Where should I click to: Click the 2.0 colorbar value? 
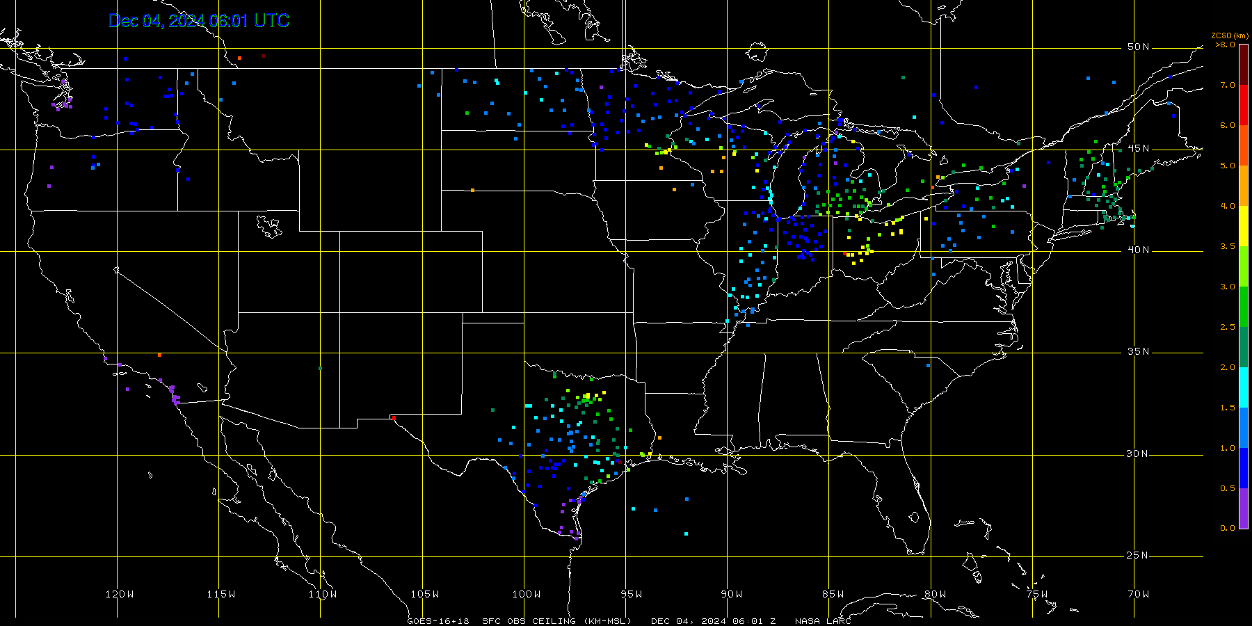point(1227,367)
